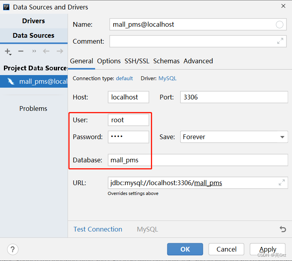Viewport: 292px width, 261px height.
Task: Close the Data Sources and Drivers dialog
Action: [x=283, y=6]
